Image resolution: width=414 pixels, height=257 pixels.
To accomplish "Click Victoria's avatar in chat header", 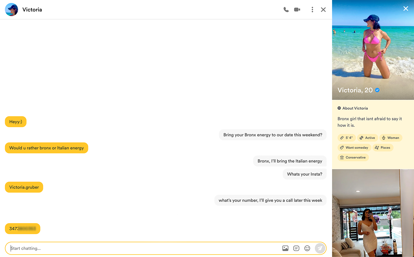I will (x=11, y=10).
